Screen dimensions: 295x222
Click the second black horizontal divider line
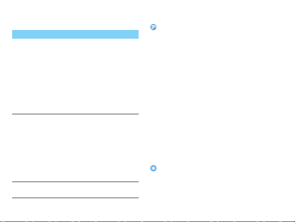click(75, 182)
